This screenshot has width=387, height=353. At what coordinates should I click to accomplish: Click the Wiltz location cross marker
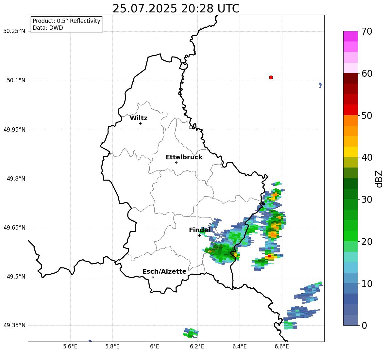(140, 123)
